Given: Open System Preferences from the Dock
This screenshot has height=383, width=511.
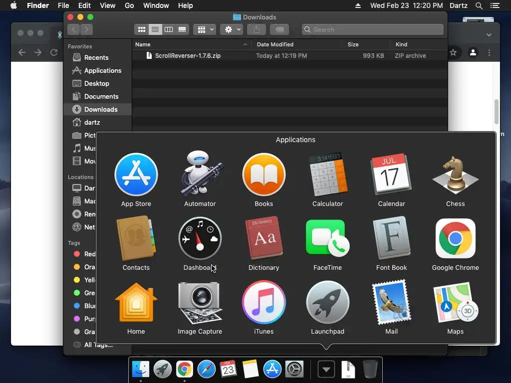Looking at the screenshot, I should [x=294, y=370].
